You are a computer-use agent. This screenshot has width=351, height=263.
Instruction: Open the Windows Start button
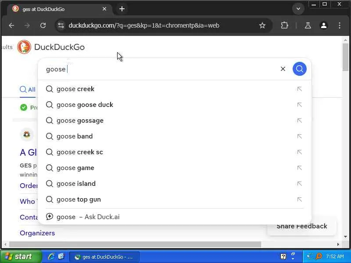tap(21, 256)
